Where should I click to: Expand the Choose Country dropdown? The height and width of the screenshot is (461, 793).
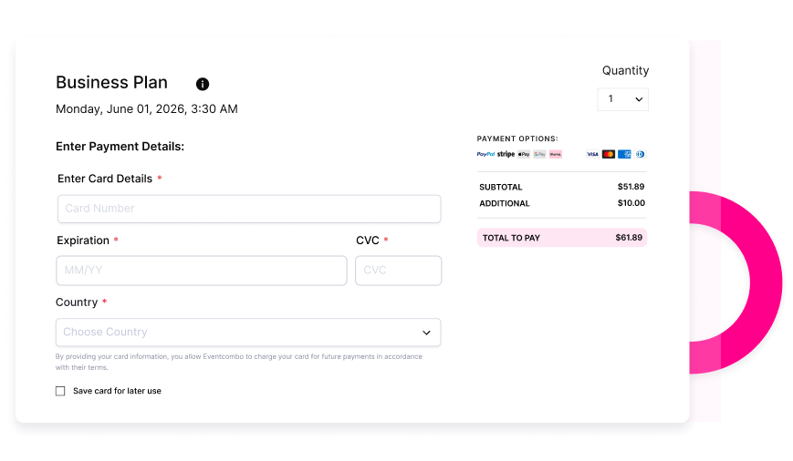coord(248,333)
